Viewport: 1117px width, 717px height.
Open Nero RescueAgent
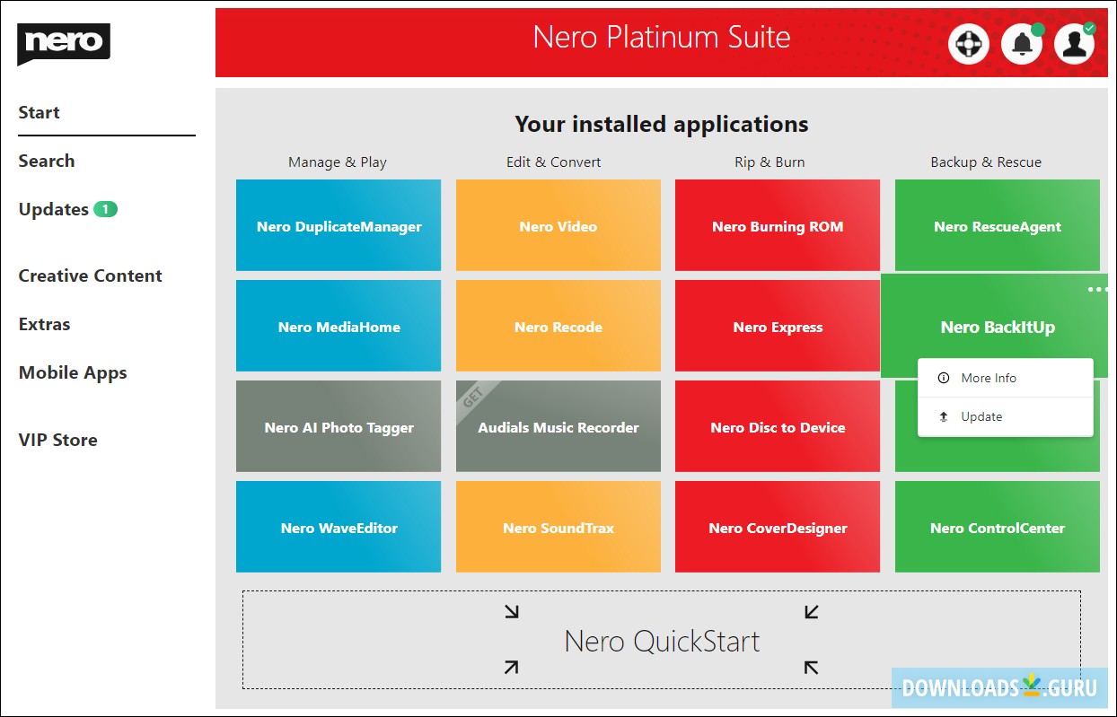997,225
